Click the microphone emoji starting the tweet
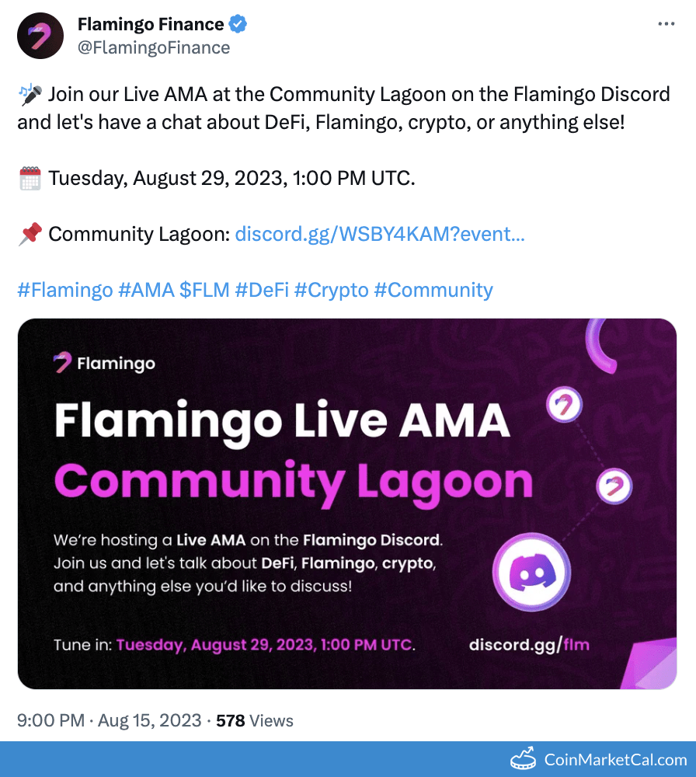 click(28, 93)
